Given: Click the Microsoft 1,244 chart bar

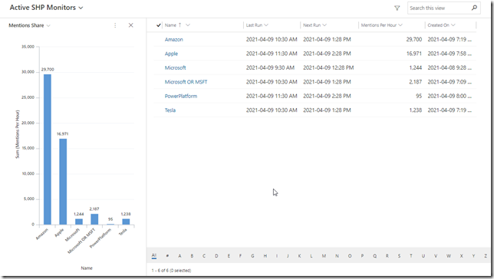Looking at the screenshot, I should tap(79, 222).
